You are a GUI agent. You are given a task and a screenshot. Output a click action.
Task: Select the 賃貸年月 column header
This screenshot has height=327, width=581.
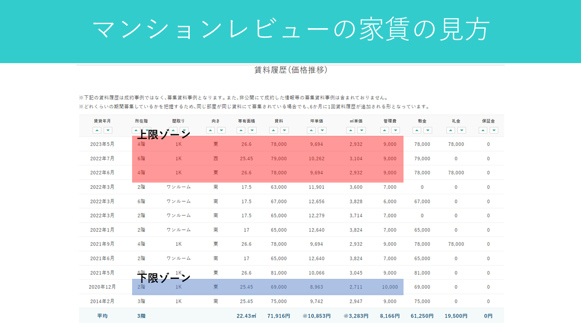click(102, 121)
